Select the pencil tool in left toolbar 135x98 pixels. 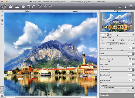click(x=2, y=12)
